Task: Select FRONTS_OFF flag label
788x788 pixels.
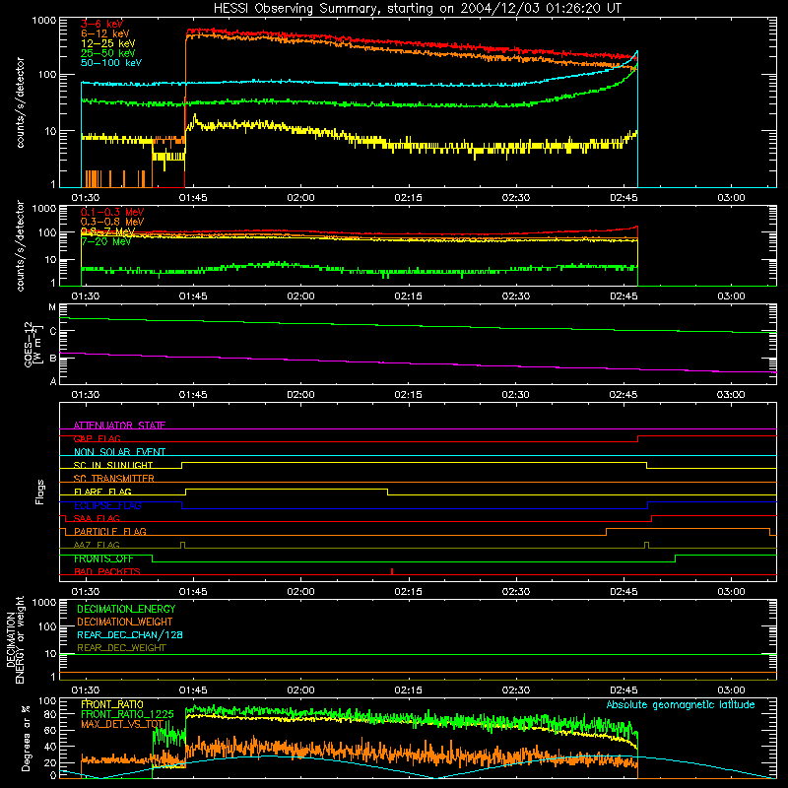Action: [103, 558]
